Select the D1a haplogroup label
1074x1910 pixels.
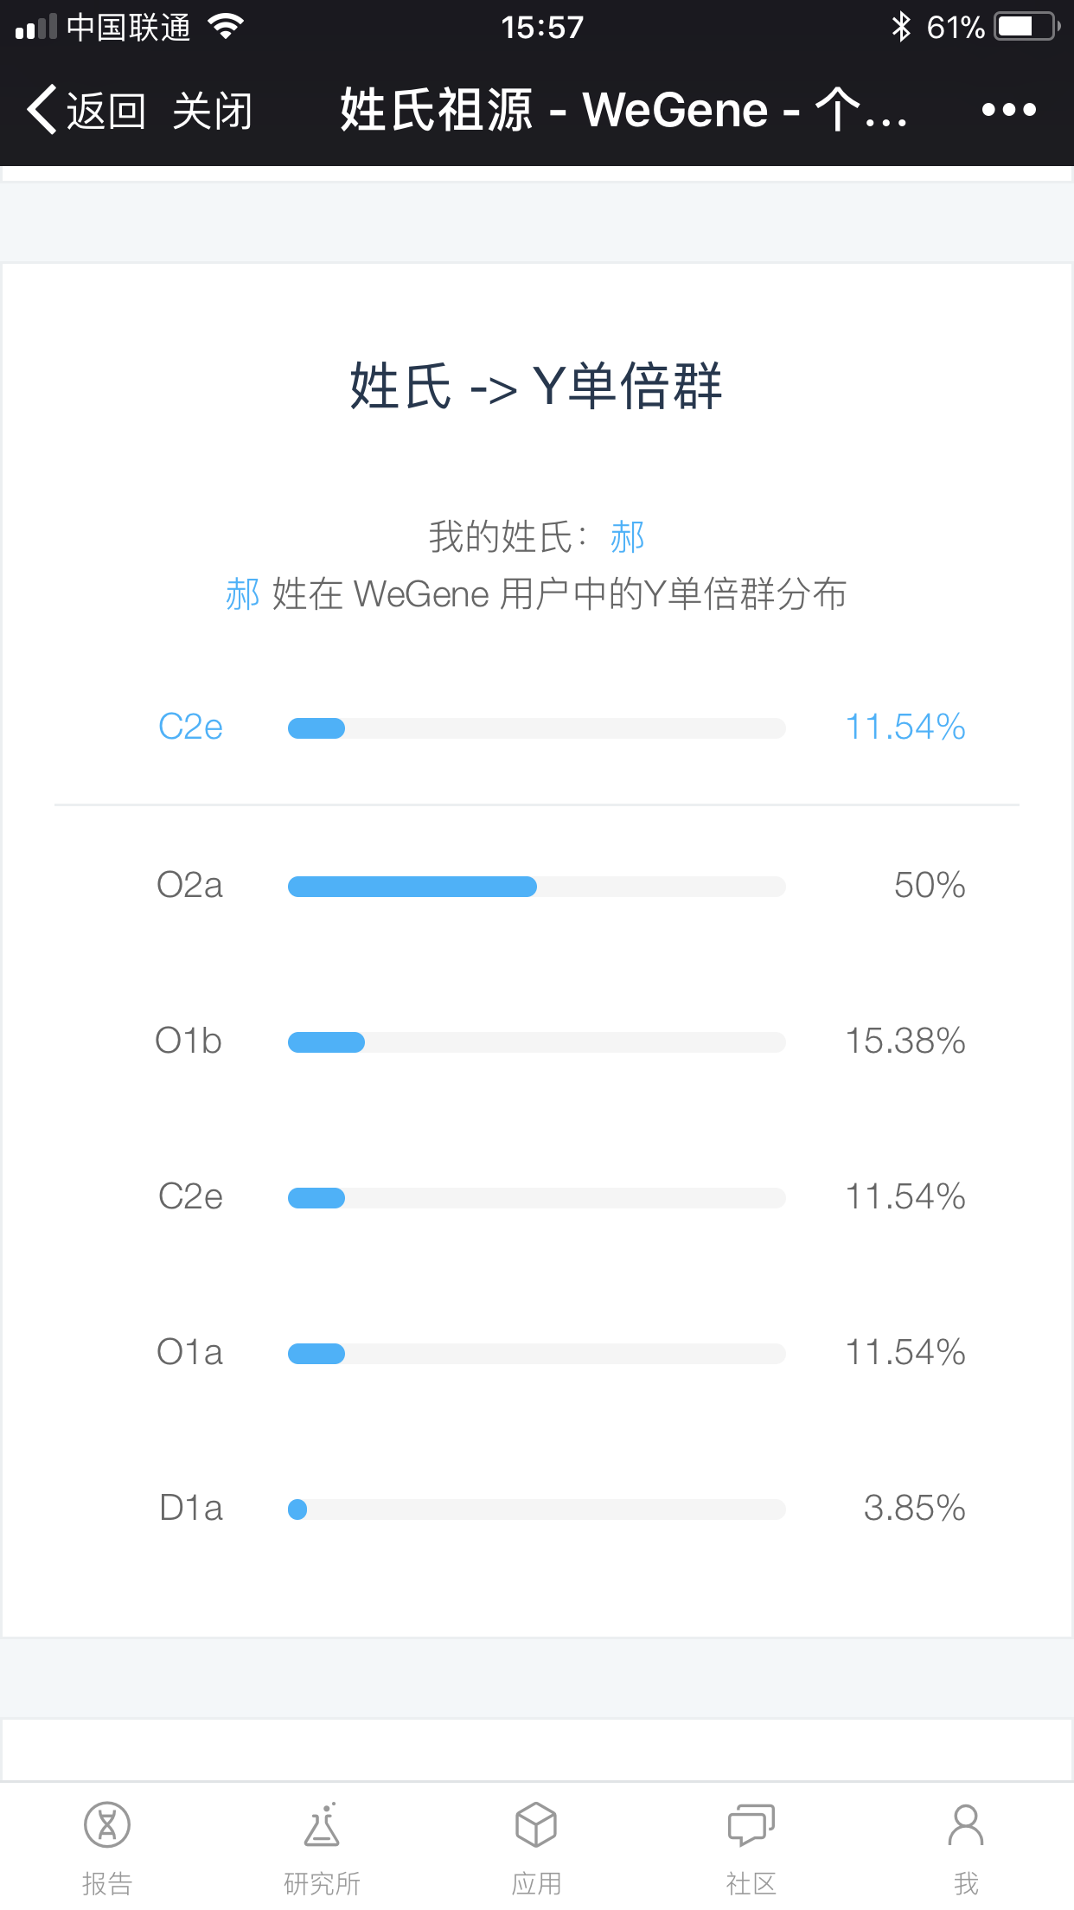pos(191,1508)
